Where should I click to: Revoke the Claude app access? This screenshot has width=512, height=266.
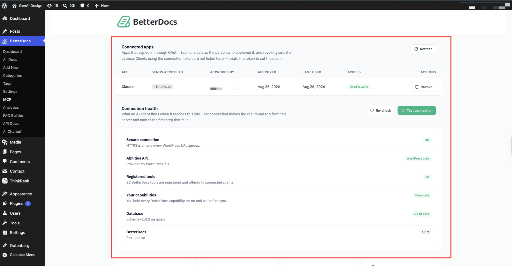[x=423, y=87]
